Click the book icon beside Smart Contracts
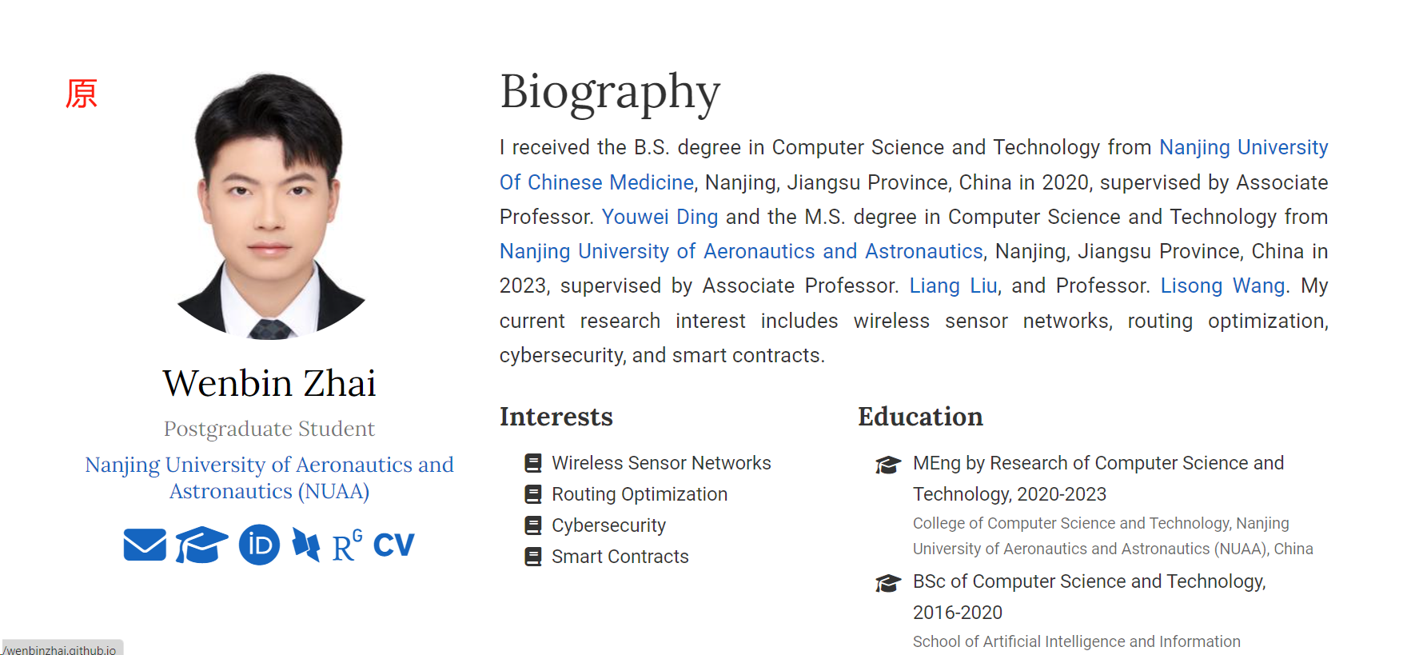 [x=532, y=557]
